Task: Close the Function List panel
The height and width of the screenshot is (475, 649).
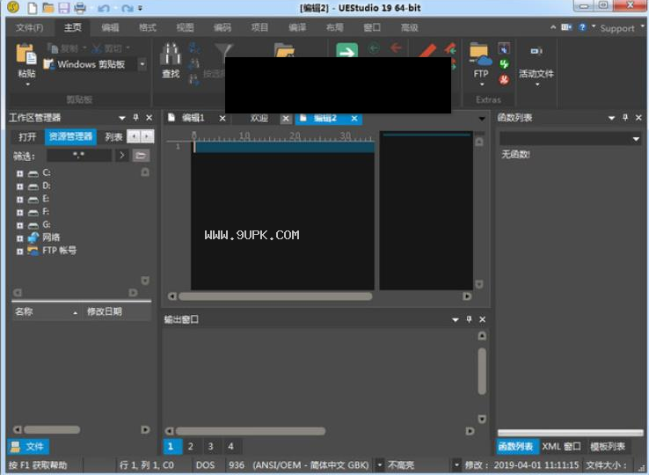Action: (x=638, y=118)
